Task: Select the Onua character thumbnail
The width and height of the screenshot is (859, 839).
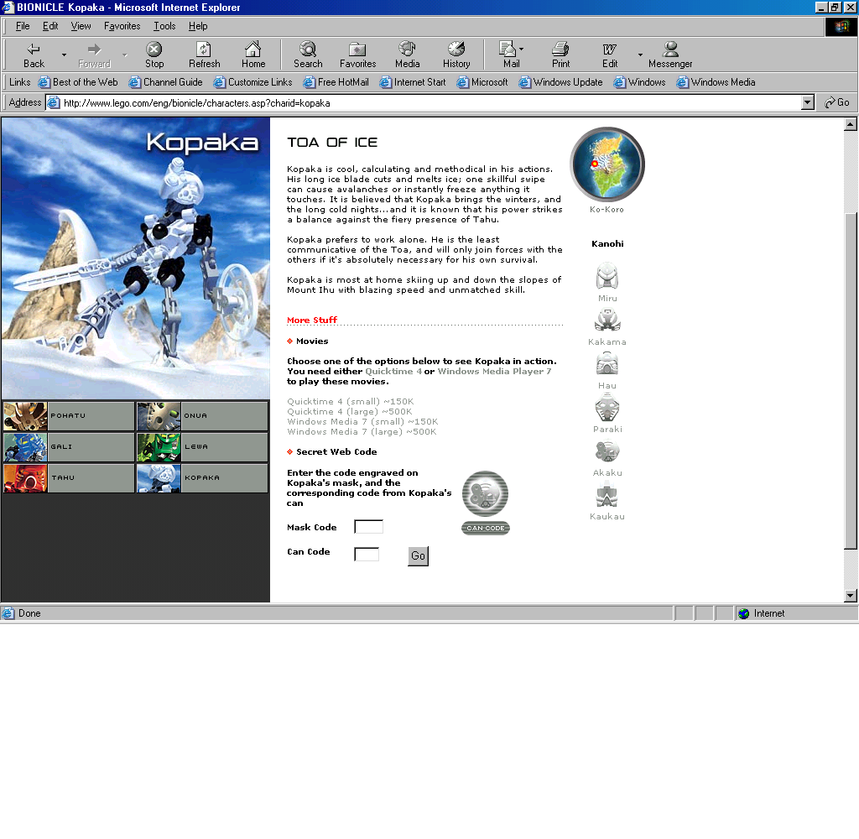Action: (202, 416)
